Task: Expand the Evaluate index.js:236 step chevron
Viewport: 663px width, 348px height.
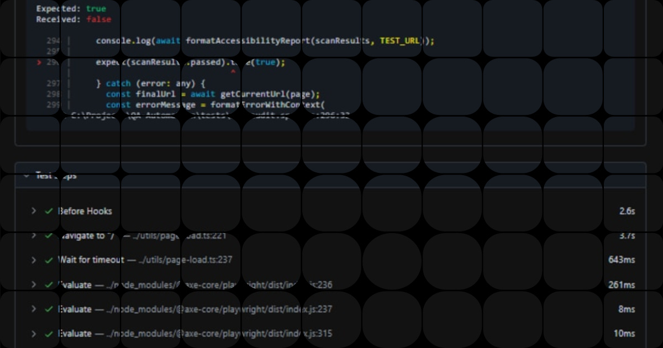Action: pos(34,285)
